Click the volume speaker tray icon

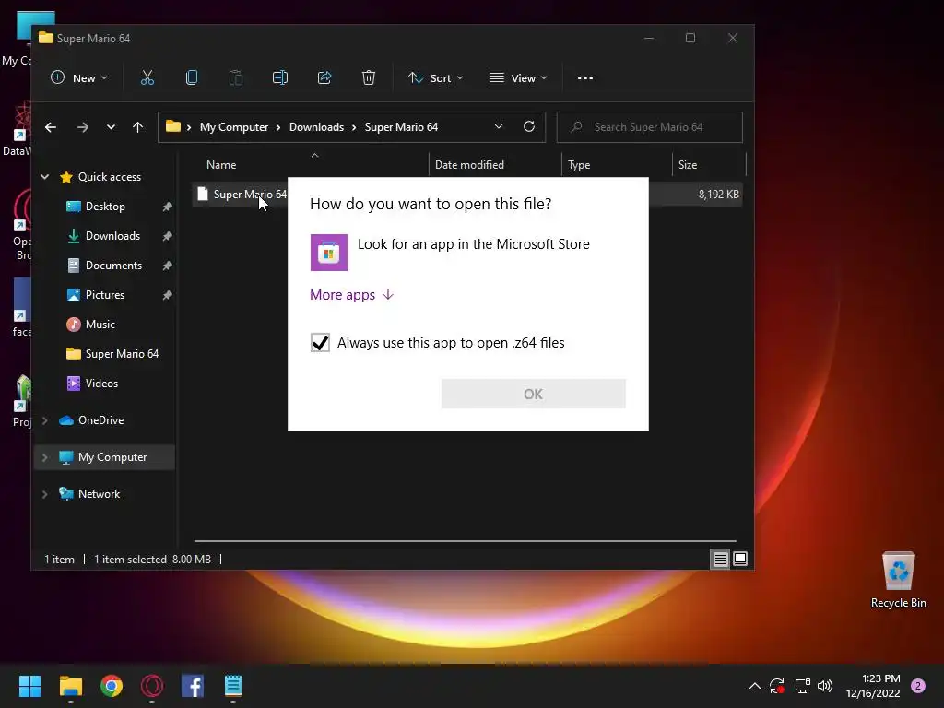point(825,686)
